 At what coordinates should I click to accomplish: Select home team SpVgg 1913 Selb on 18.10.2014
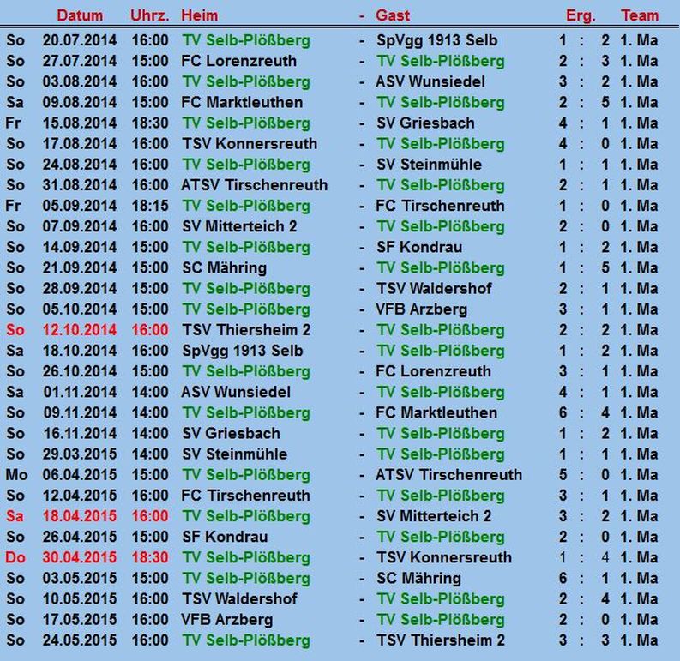point(243,351)
